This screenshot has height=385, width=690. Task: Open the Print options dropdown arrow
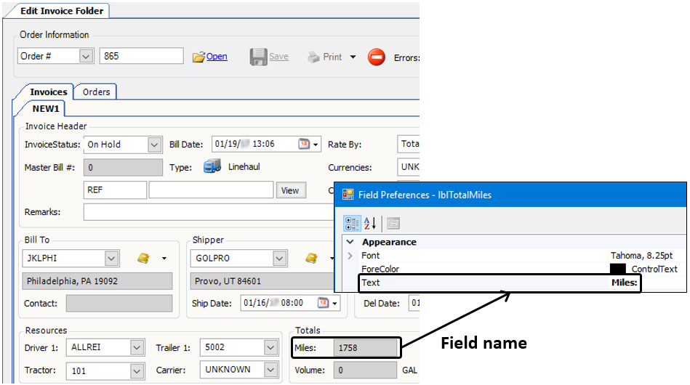353,57
